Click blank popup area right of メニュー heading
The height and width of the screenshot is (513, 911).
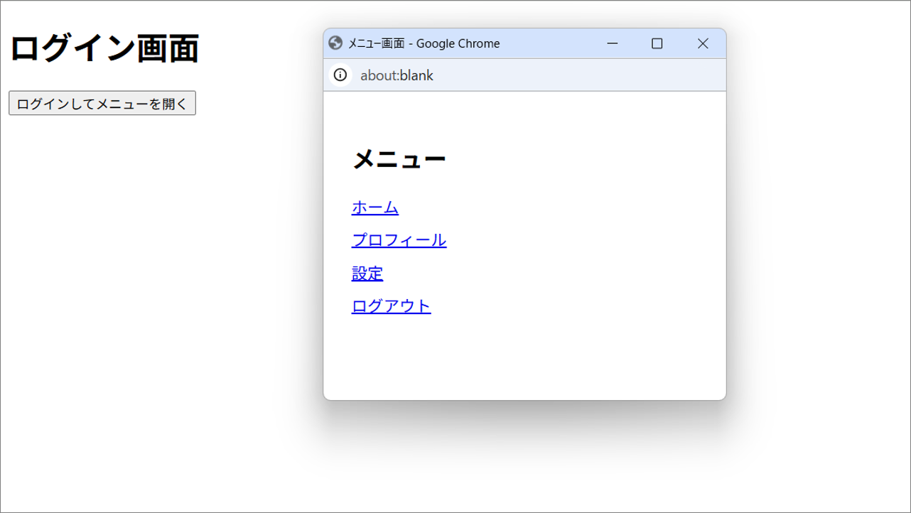click(x=583, y=159)
